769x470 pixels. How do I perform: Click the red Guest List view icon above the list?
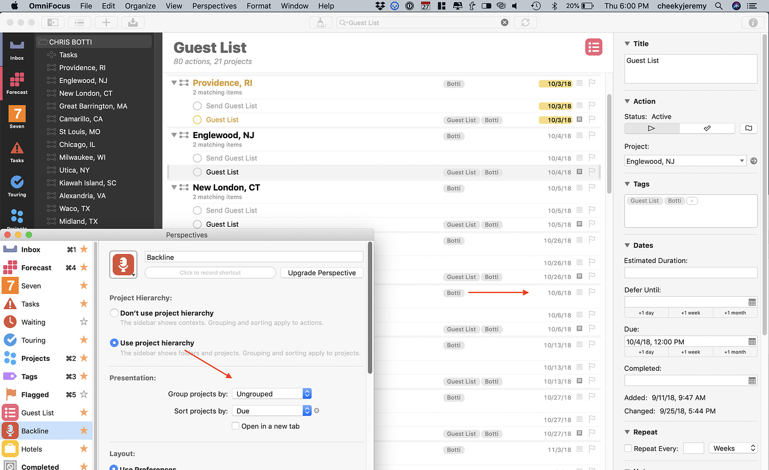593,47
